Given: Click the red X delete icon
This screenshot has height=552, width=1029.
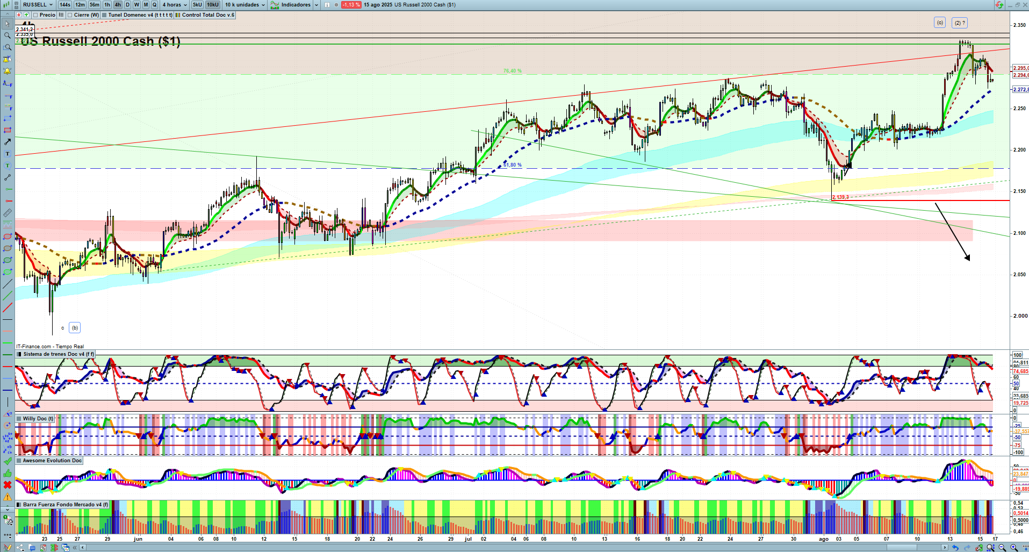Looking at the screenshot, I should pos(8,485).
